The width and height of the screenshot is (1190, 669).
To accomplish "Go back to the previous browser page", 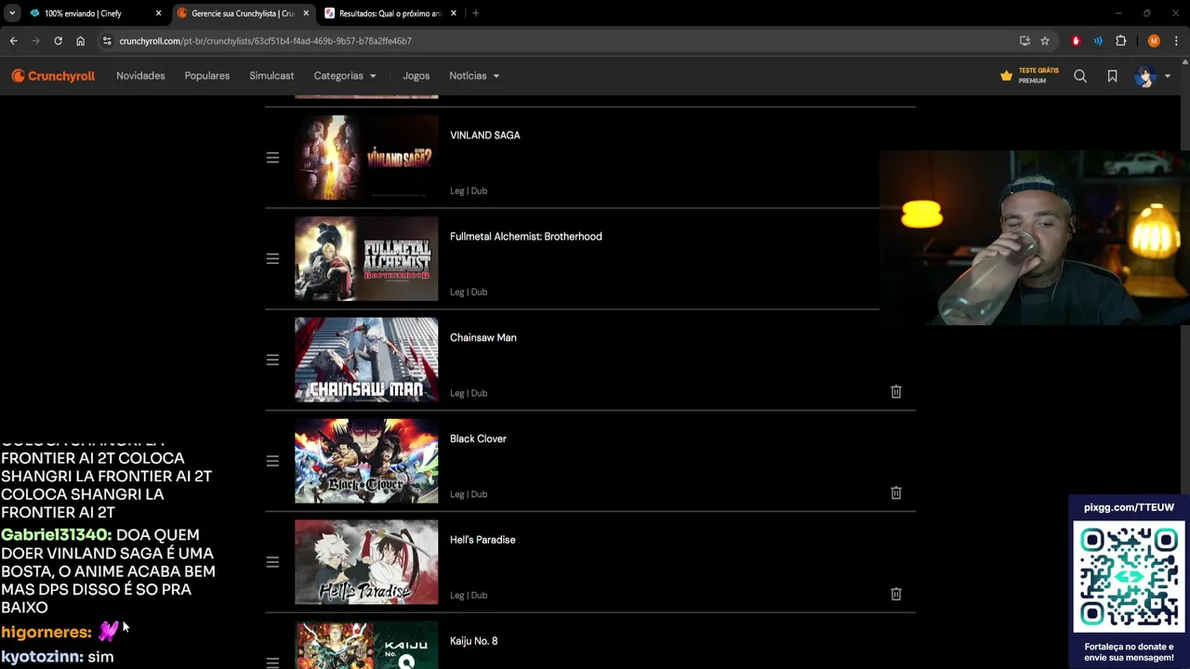I will click(13, 41).
